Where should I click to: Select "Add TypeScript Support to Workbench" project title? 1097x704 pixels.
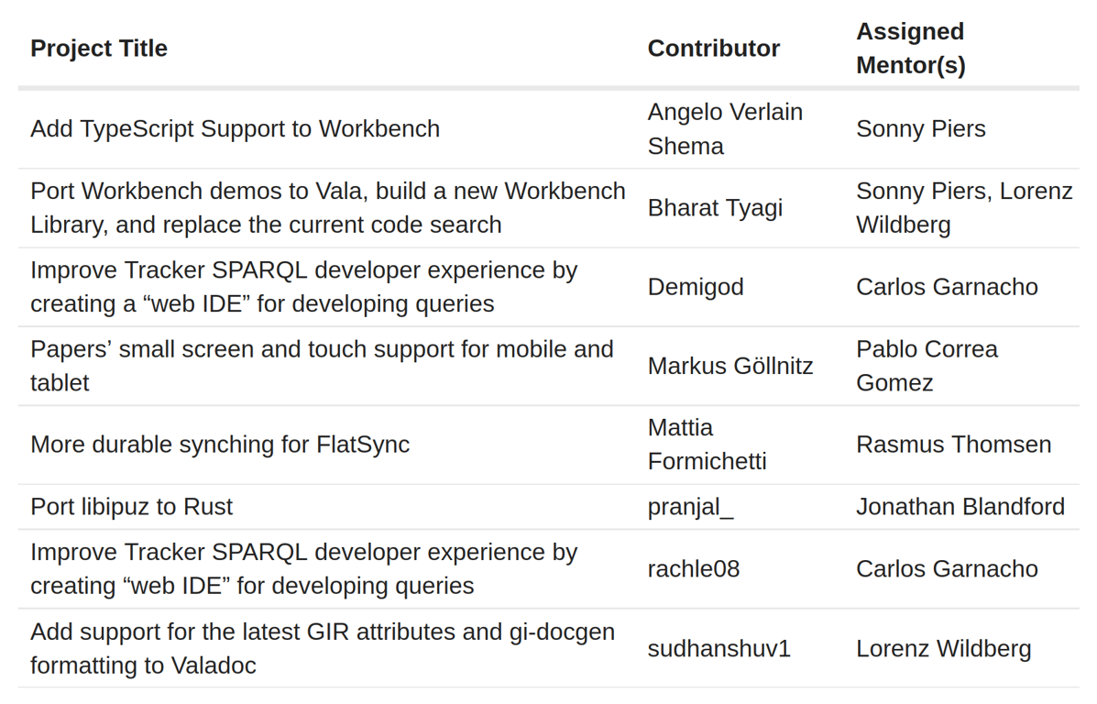coord(235,128)
